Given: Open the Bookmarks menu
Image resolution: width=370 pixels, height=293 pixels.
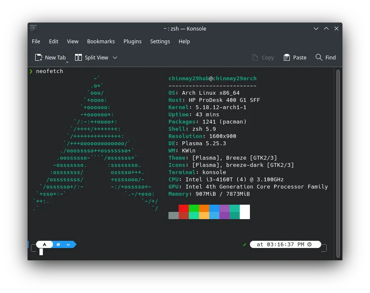Looking at the screenshot, I should pyautogui.click(x=101, y=41).
